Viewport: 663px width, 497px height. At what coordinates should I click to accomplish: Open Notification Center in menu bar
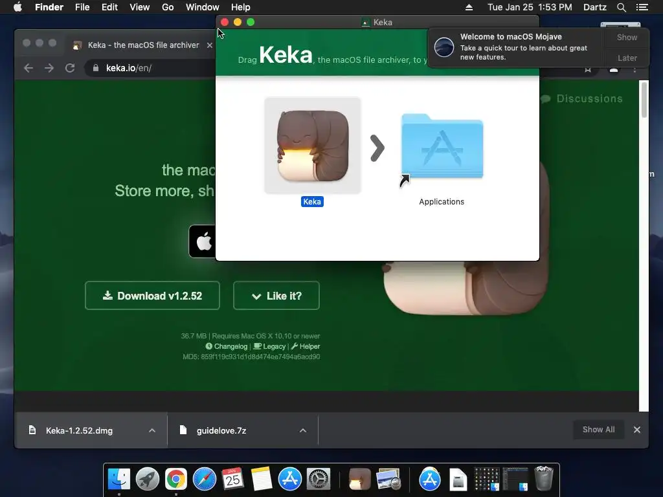[642, 7]
